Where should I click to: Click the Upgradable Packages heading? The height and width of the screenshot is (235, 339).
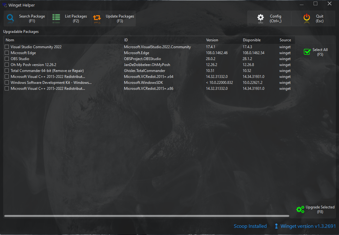tap(21, 32)
